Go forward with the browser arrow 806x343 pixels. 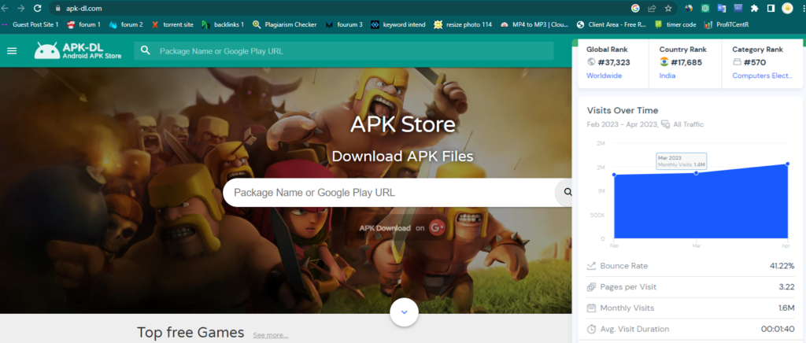point(21,8)
